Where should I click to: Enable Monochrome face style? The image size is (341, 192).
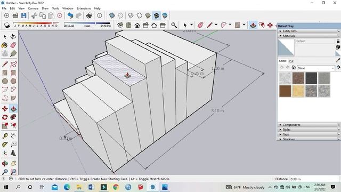click(165, 15)
